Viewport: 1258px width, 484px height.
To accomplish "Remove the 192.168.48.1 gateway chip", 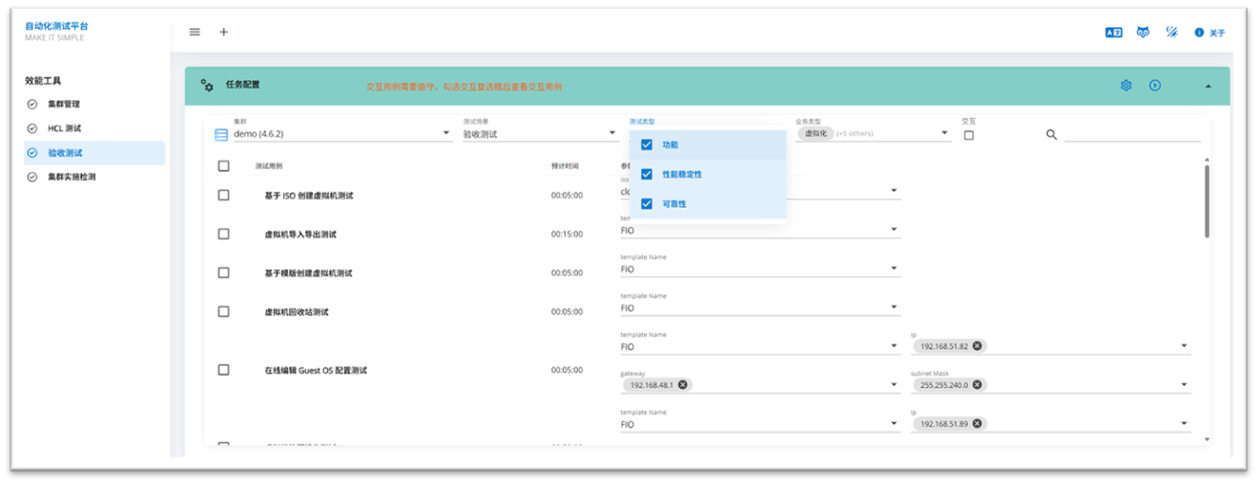I will (683, 385).
